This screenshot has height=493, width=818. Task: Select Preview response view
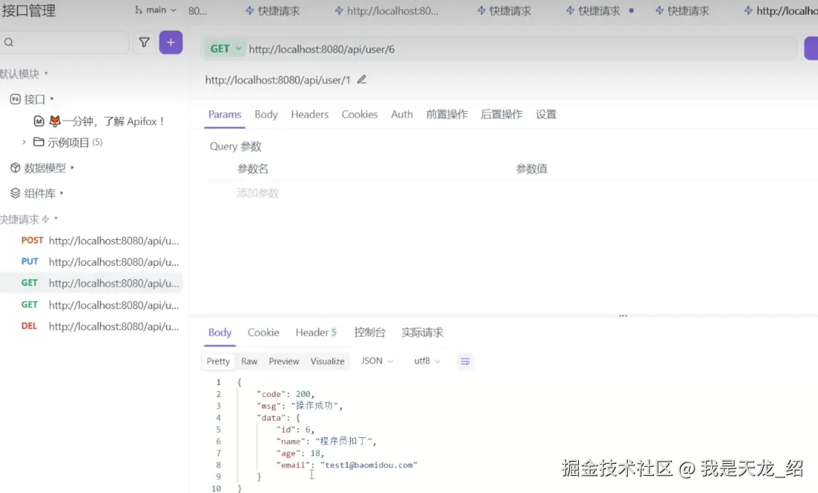tap(284, 361)
